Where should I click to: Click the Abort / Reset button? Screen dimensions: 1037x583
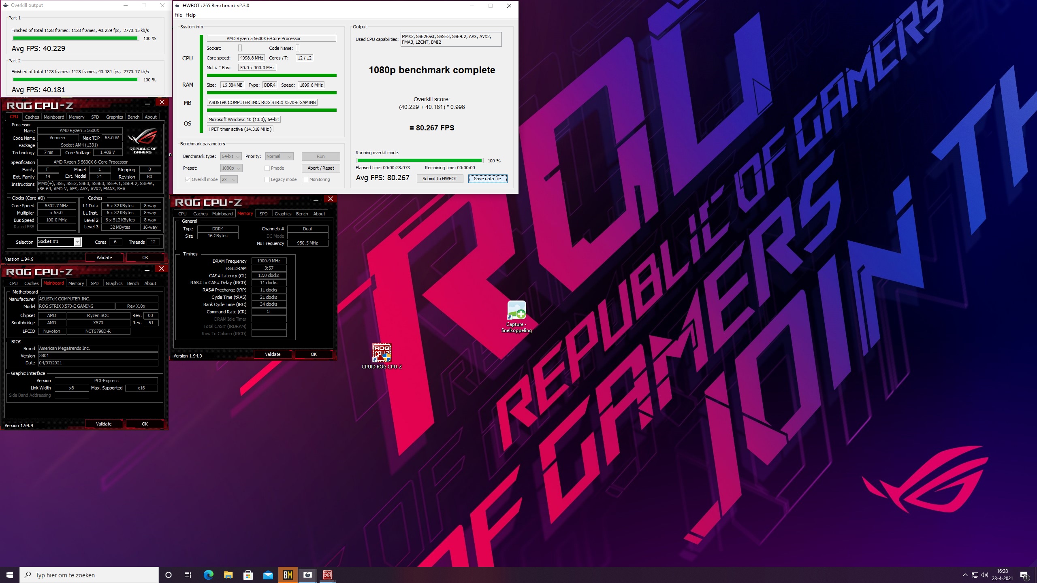point(321,168)
